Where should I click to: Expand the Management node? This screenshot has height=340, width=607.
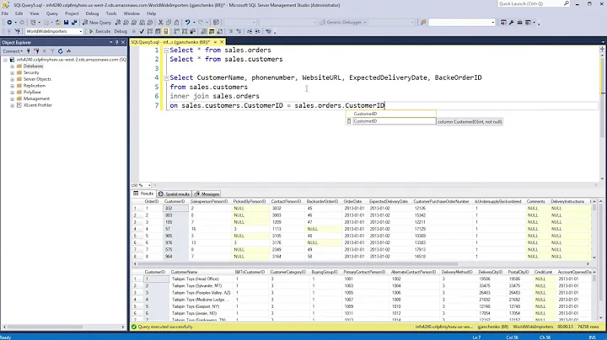point(12,98)
